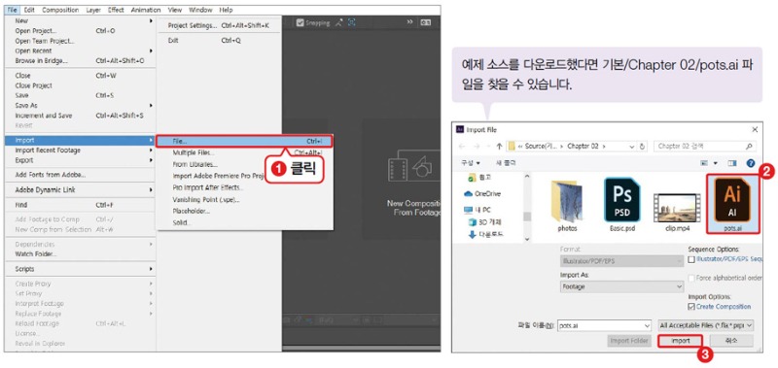Viewport: 778px width, 368px height.
Task: Expand the Export submenu
Action: pyautogui.click(x=81, y=160)
